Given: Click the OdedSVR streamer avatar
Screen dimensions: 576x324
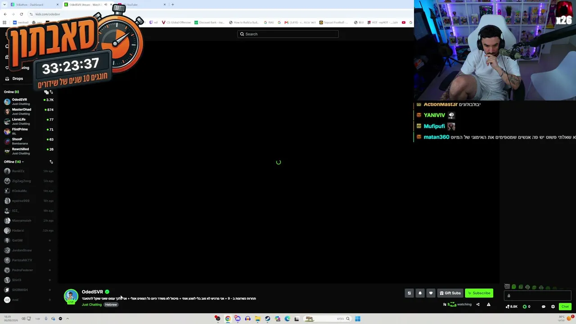Looking at the screenshot, I should [71, 297].
